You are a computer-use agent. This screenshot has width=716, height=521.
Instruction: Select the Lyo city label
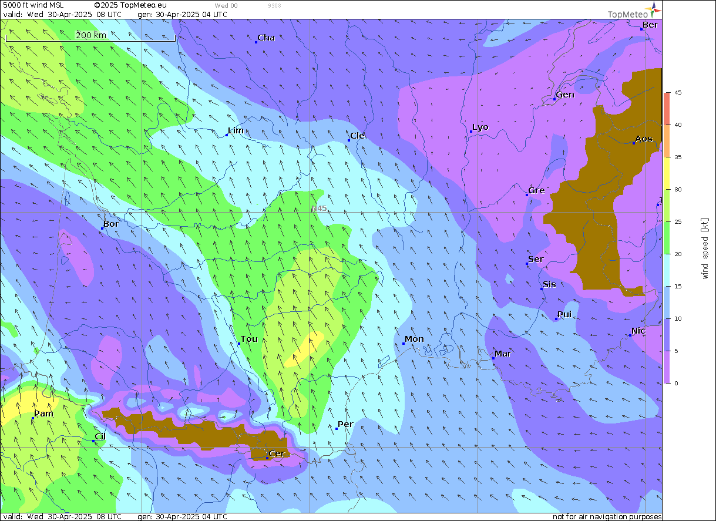(480, 127)
